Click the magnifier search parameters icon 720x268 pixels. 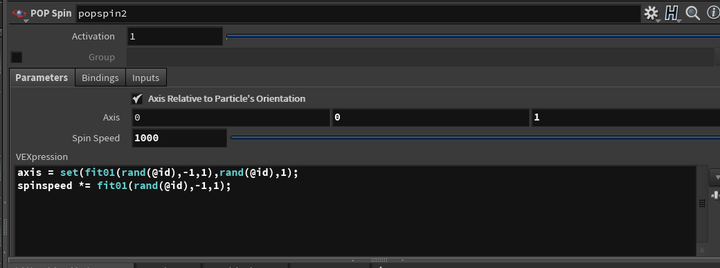pyautogui.click(x=692, y=13)
